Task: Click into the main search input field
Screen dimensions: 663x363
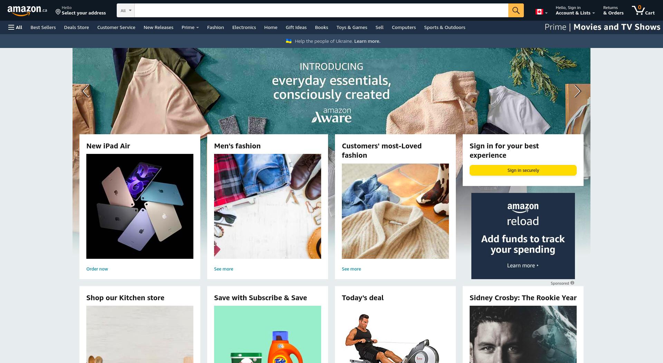Action: [321, 10]
